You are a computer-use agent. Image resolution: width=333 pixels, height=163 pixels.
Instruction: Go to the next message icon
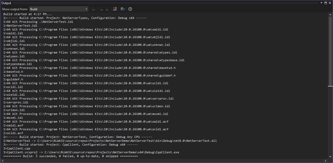[x=107, y=9]
